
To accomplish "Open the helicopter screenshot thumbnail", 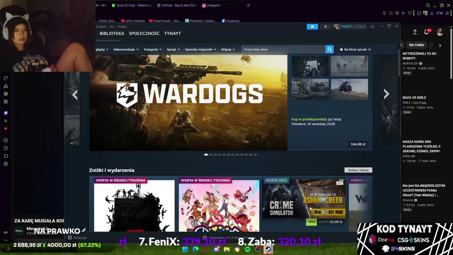I will [349, 89].
